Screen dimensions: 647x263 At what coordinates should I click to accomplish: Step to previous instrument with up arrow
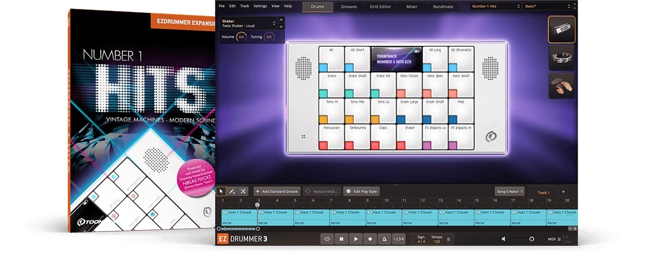280,20
